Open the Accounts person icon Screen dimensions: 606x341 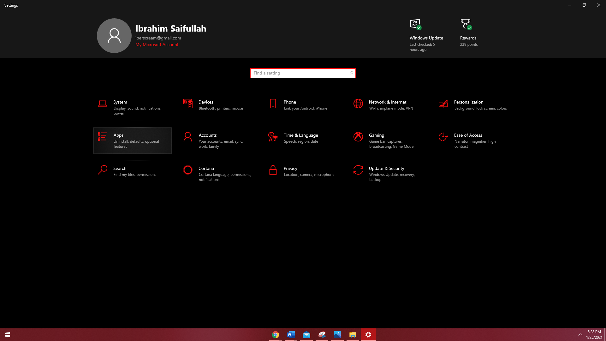coord(188,137)
